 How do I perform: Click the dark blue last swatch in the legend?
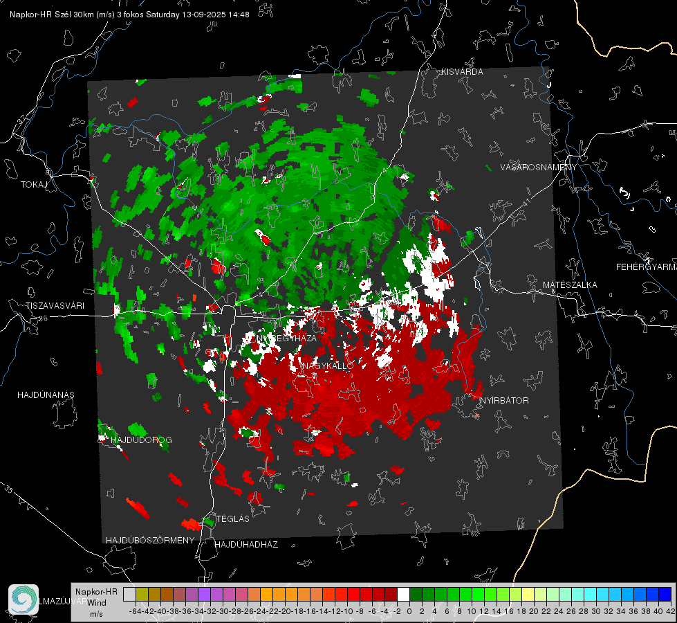(665, 595)
